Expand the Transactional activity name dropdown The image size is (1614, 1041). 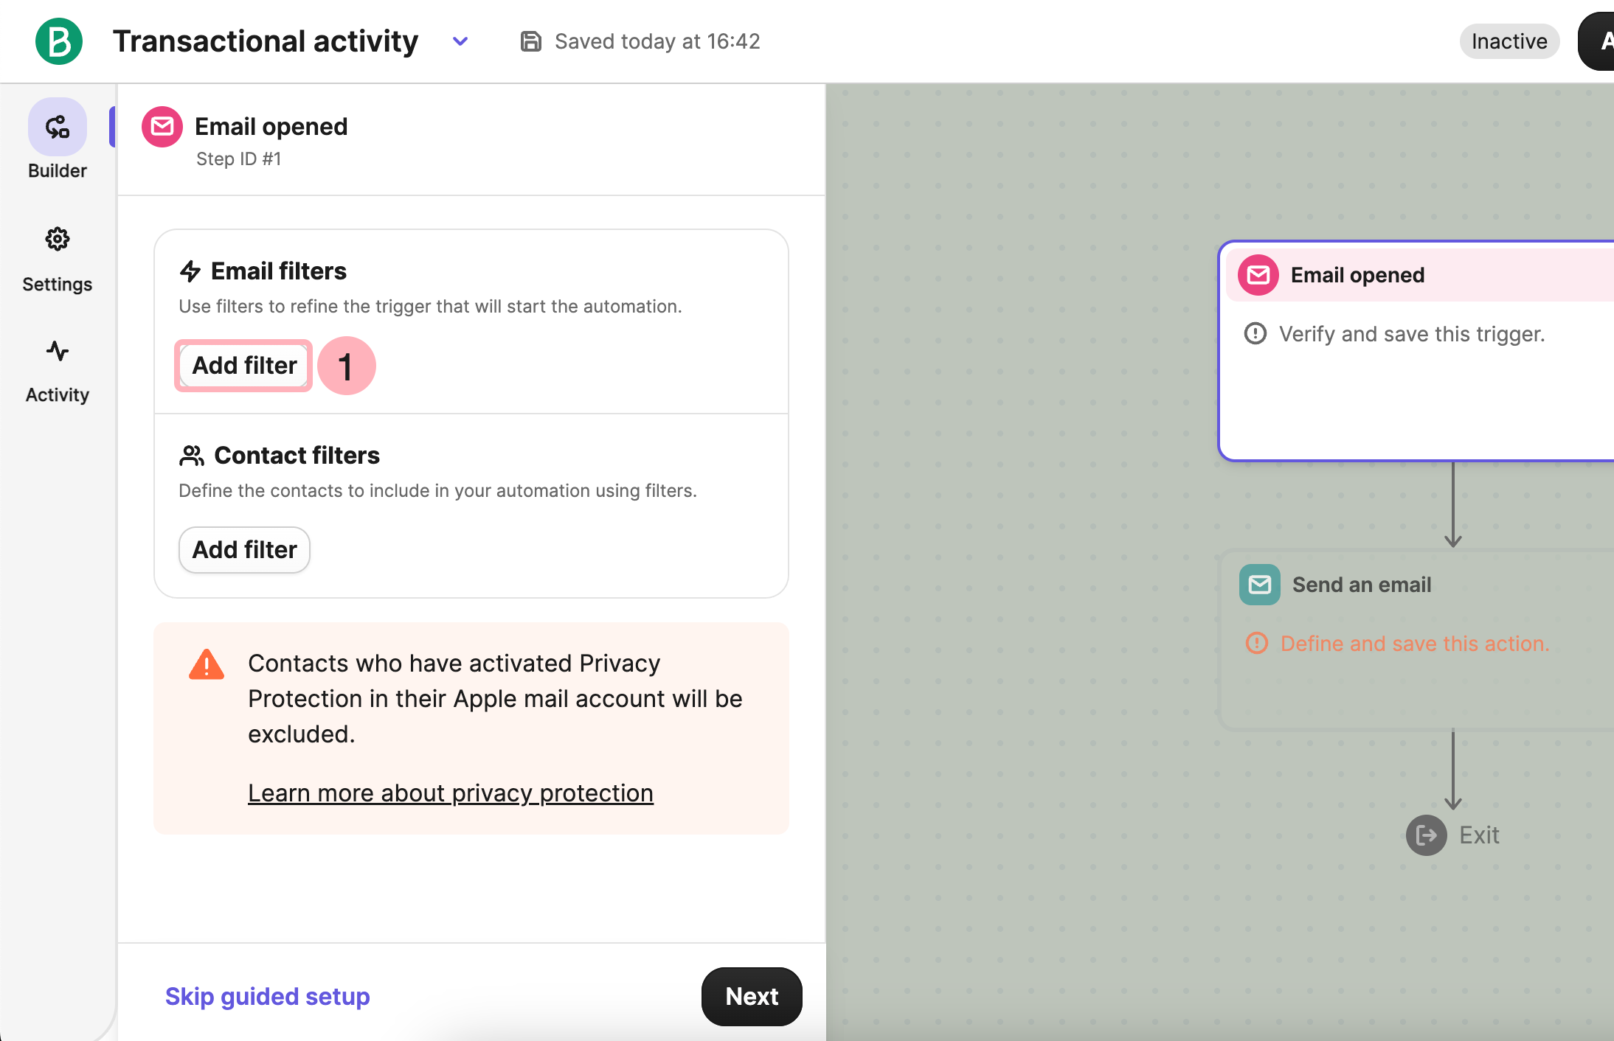point(460,41)
